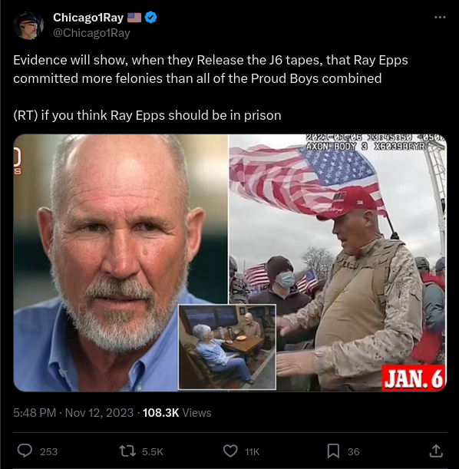The height and width of the screenshot is (469, 459).
Task: Click the 11K likes count
Action: coord(252,451)
